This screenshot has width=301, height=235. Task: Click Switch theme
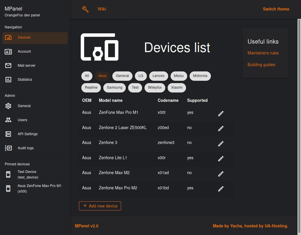[x=276, y=9]
